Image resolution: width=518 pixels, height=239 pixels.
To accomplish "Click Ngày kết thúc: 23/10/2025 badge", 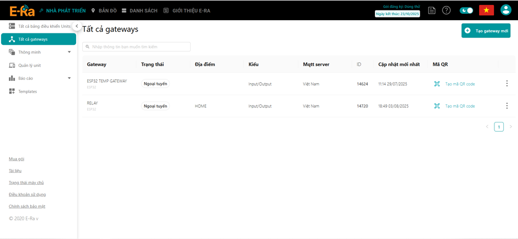I will [397, 14].
